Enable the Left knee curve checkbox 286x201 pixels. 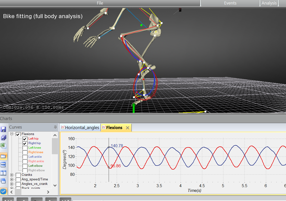coord(25,148)
